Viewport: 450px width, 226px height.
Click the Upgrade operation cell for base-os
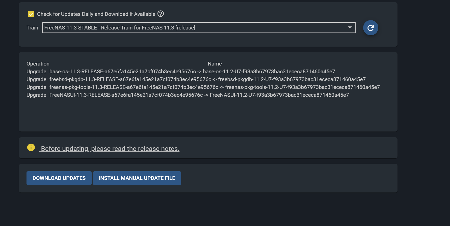click(36, 72)
